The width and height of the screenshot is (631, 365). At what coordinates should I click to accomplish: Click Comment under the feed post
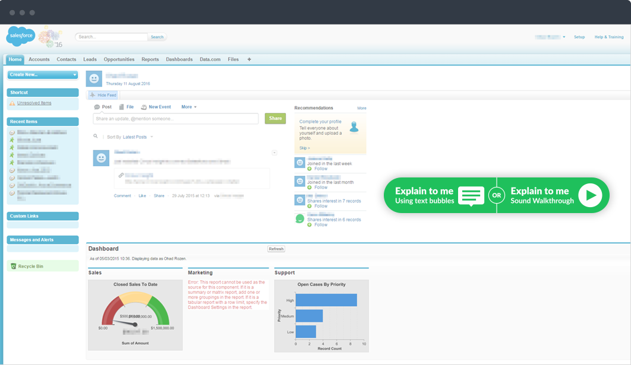coord(122,196)
